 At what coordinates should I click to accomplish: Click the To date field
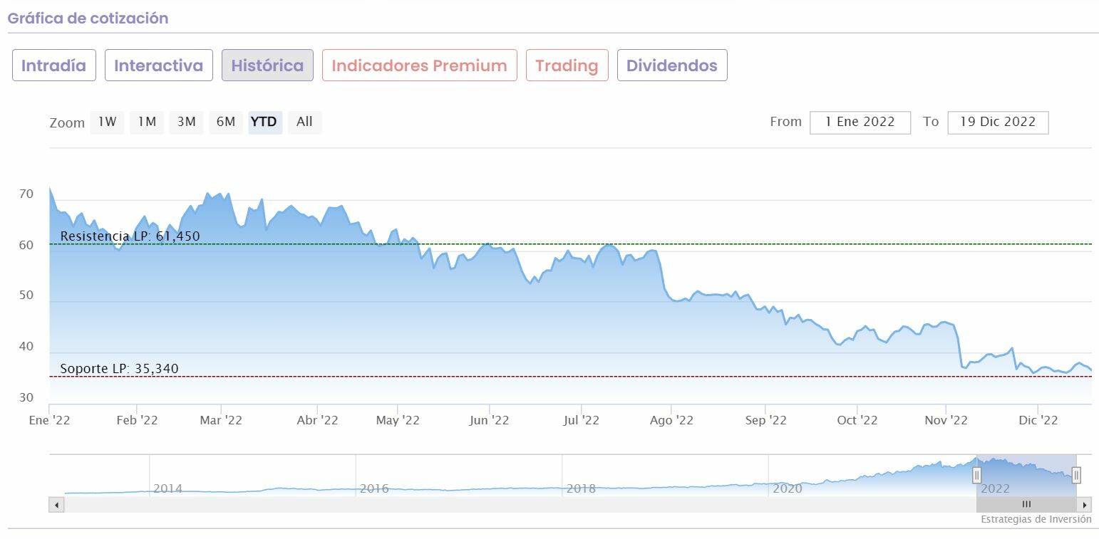tap(997, 122)
